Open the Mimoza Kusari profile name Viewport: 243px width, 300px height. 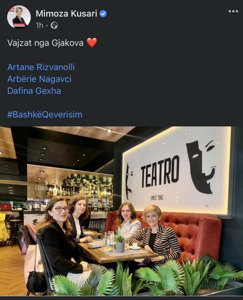66,13
